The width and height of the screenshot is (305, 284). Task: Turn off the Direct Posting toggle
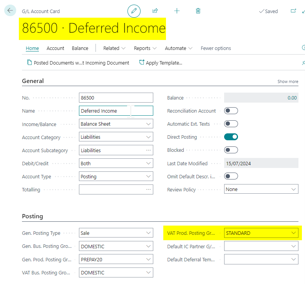231,137
